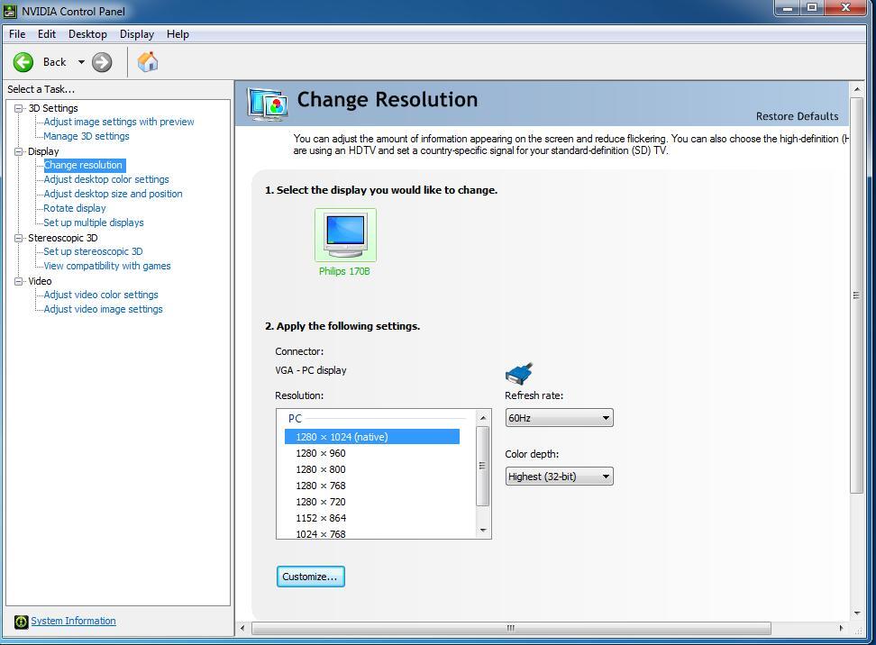The image size is (876, 645).
Task: Click the resolution list scrollbar thumb
Action: [483, 466]
